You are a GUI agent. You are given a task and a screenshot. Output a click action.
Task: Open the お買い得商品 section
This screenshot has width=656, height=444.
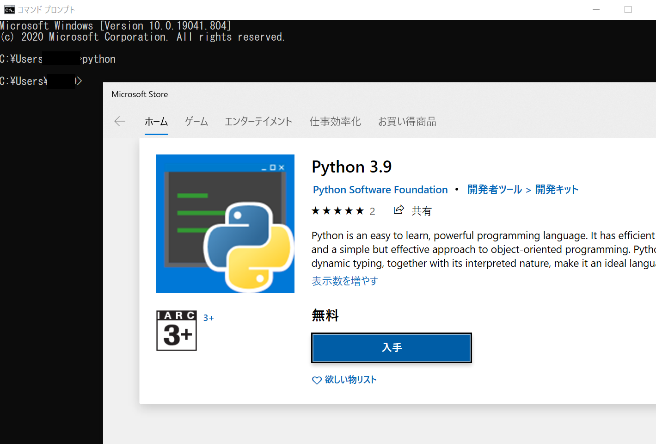point(407,121)
